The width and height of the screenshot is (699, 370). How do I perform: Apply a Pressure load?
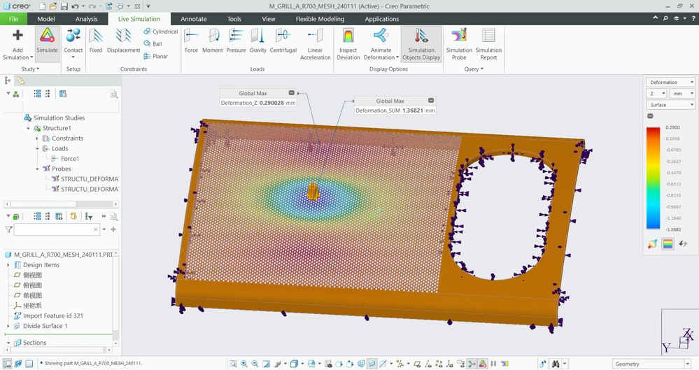[236, 41]
